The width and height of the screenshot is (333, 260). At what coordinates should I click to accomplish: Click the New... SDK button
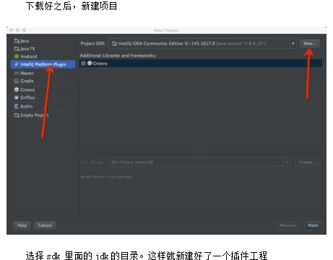pyautogui.click(x=310, y=43)
